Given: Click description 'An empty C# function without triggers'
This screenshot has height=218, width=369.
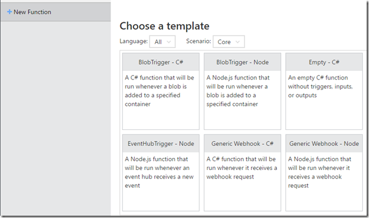Looking at the screenshot, I should point(320,86).
